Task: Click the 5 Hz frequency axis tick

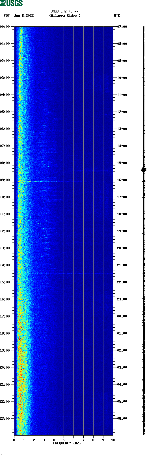Action: 64,440
